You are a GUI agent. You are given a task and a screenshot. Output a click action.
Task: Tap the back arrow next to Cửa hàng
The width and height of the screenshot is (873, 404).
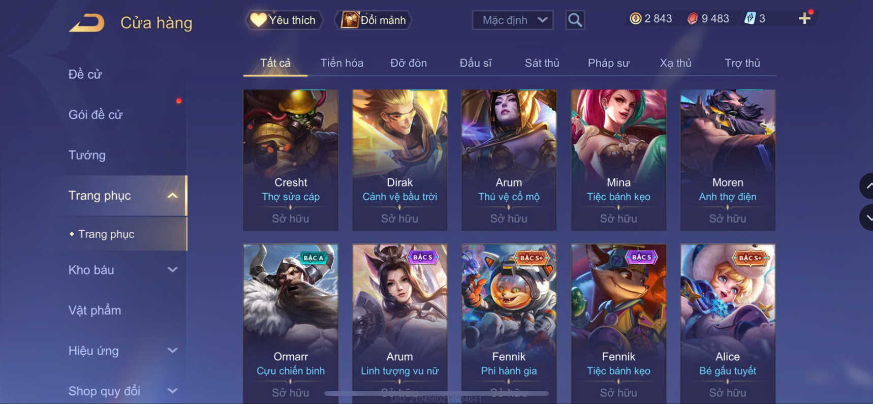87,22
